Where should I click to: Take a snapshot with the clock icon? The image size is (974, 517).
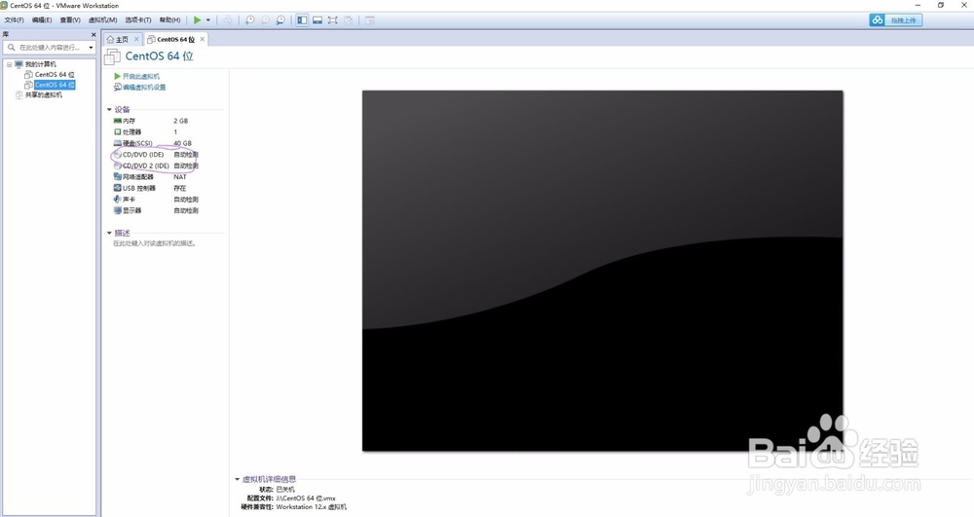pyautogui.click(x=249, y=19)
